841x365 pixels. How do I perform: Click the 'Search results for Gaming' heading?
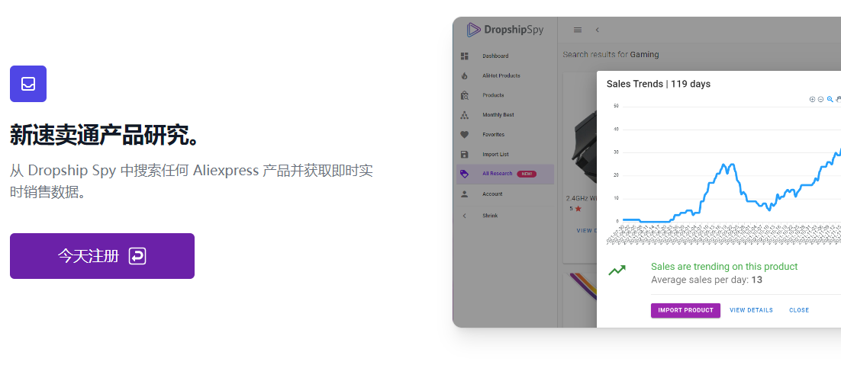[x=611, y=55]
